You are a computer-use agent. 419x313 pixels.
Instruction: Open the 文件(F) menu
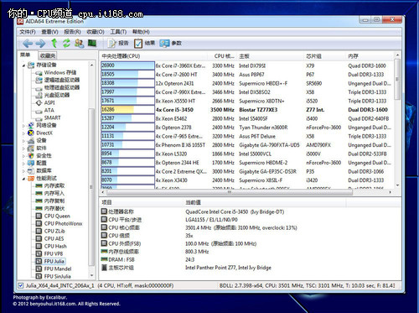point(28,32)
